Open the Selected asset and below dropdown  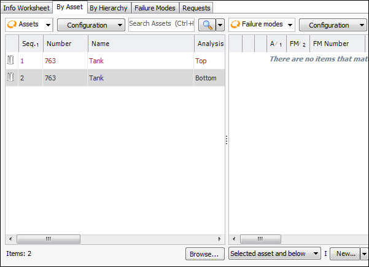tap(274, 253)
